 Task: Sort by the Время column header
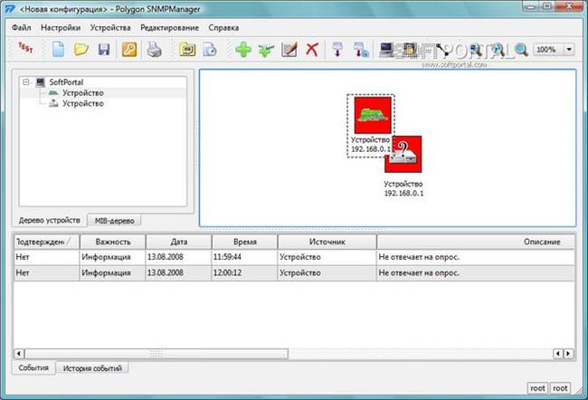point(245,242)
